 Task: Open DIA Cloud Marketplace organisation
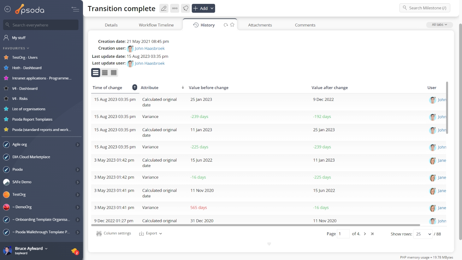click(x=31, y=157)
